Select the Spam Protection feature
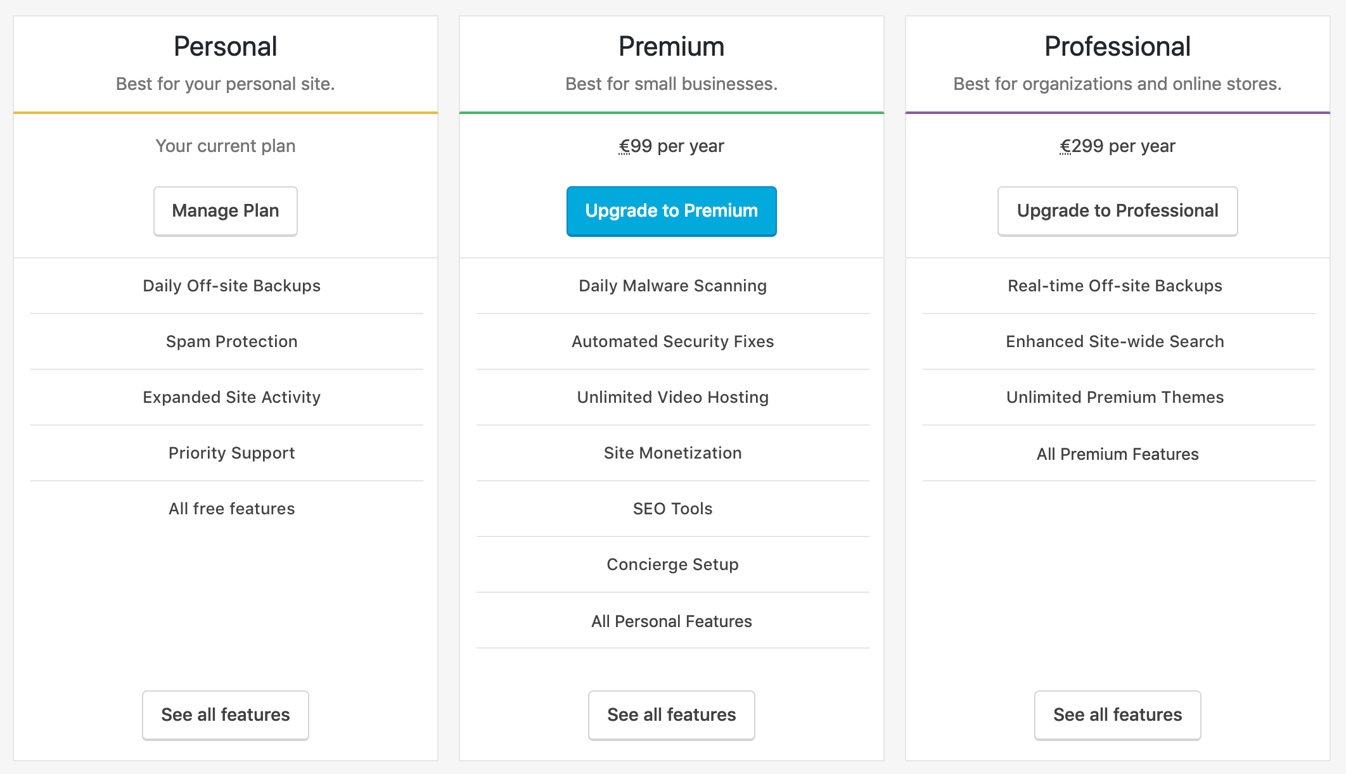 (231, 341)
